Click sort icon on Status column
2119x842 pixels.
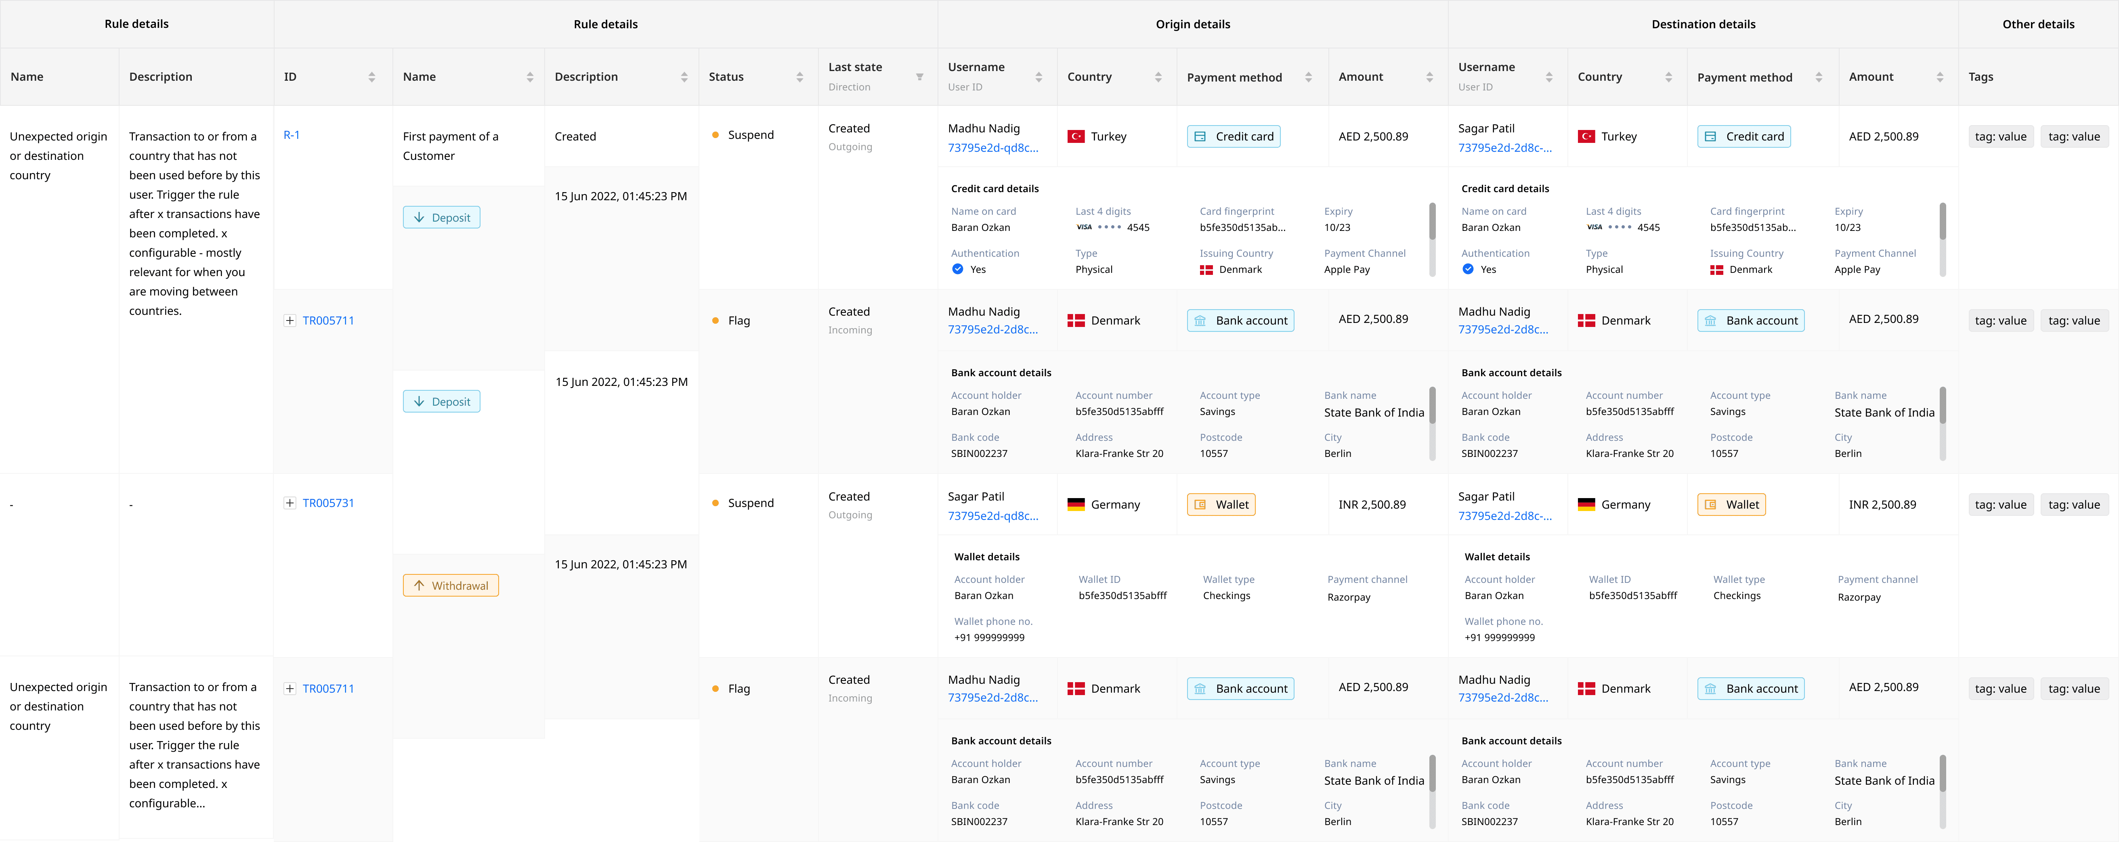click(x=799, y=77)
